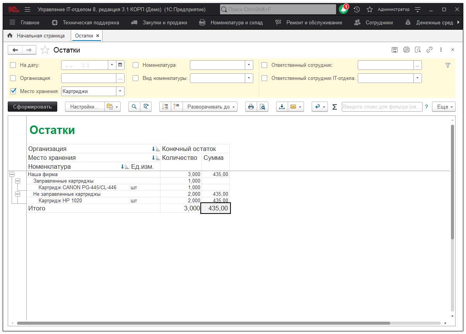Click the notifications bell icon

(343, 10)
